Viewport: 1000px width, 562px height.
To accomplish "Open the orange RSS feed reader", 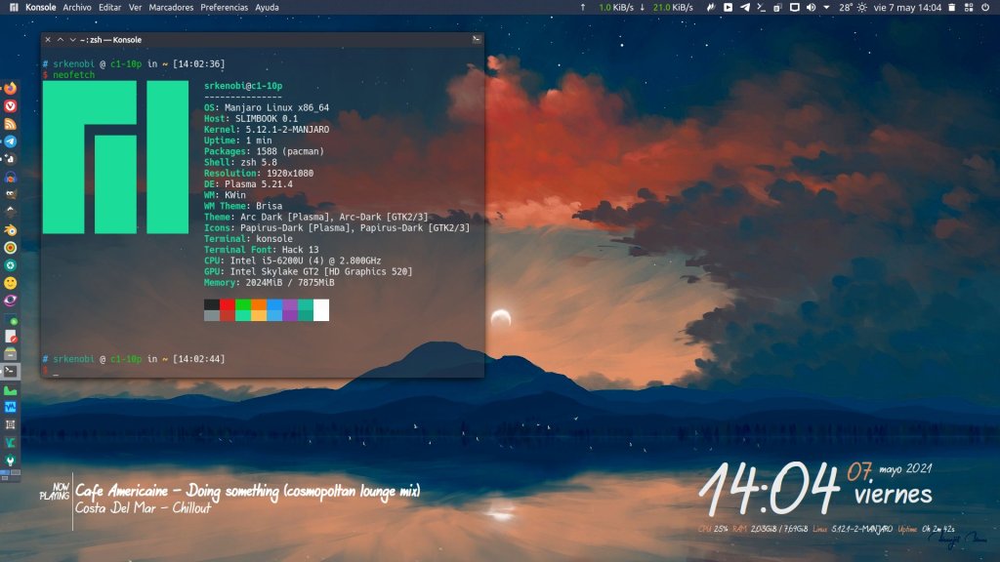I will pyautogui.click(x=10, y=124).
